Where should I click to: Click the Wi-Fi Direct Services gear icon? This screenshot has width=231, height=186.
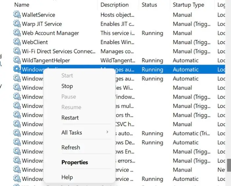[17, 51]
